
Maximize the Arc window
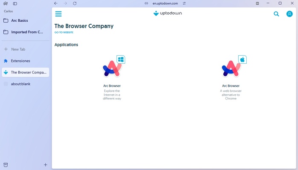pos(280,3)
